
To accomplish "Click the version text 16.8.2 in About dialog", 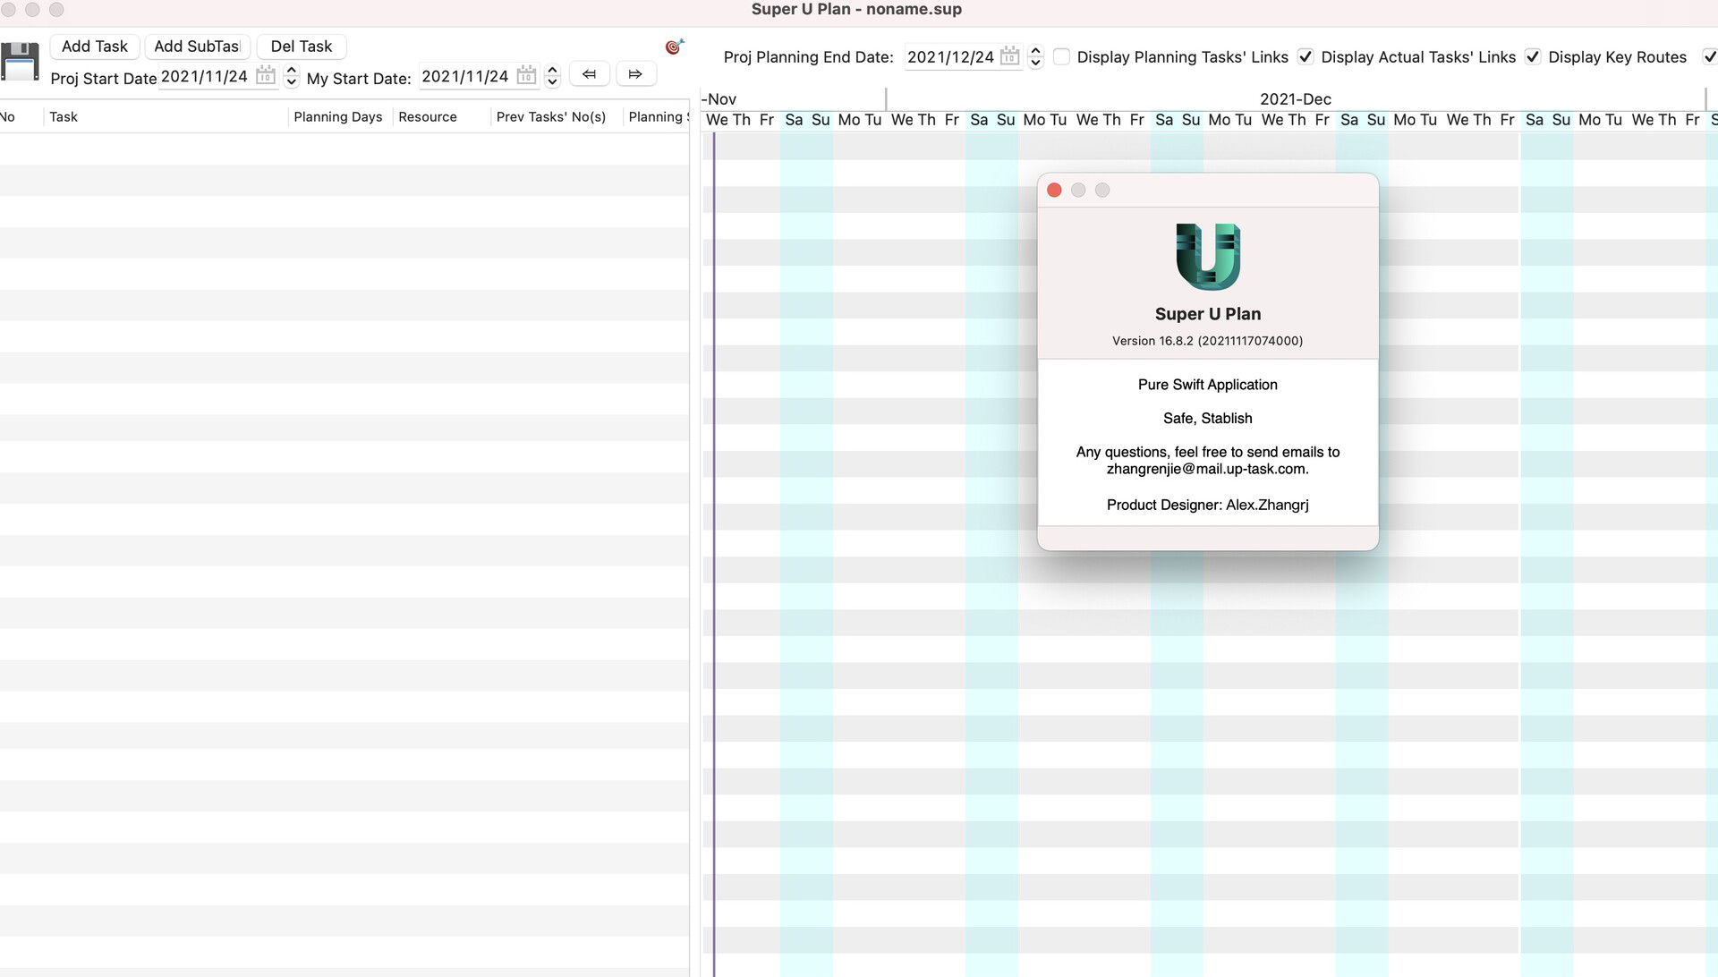I will pyautogui.click(x=1208, y=341).
